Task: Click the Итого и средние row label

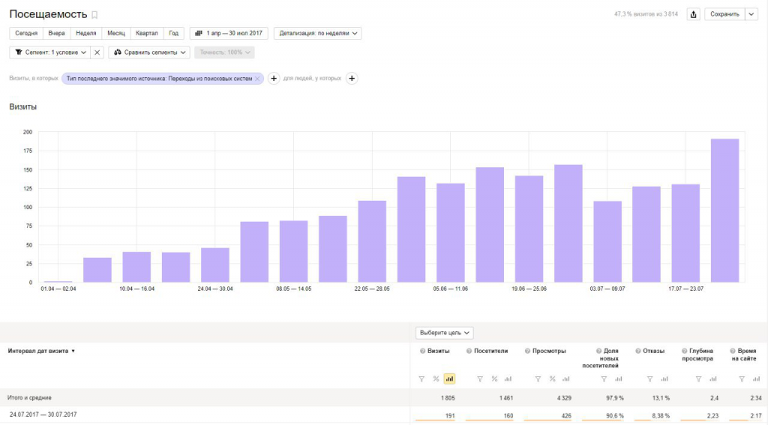Action: coord(29,398)
